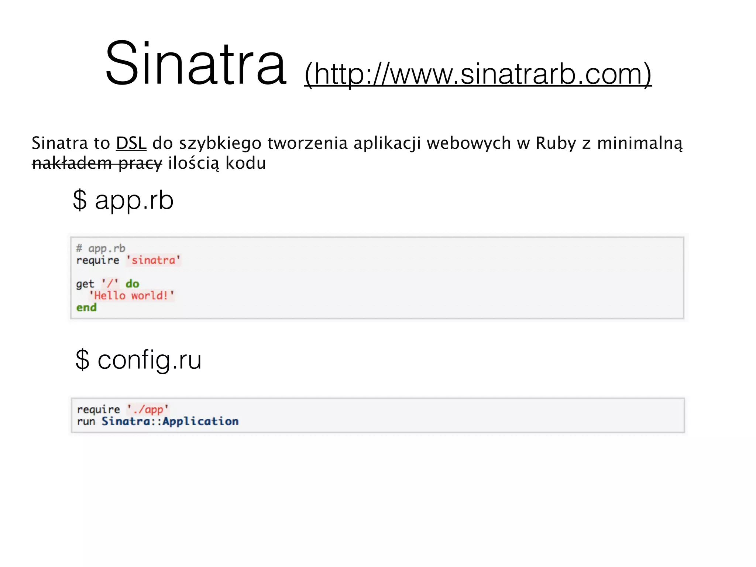Click the "# app.rb" code comment
756x567 pixels.
point(101,248)
